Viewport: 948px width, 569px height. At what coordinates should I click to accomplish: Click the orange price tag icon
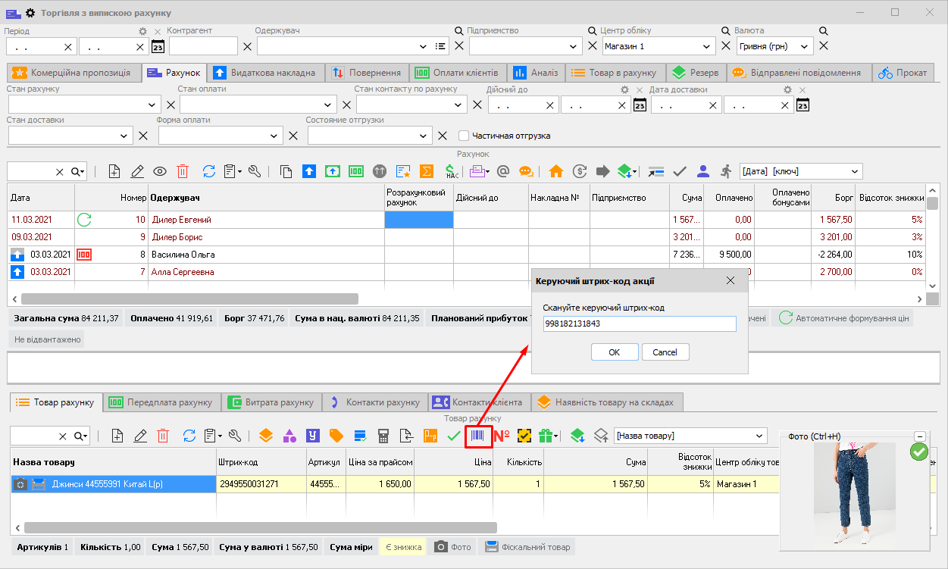[336, 436]
